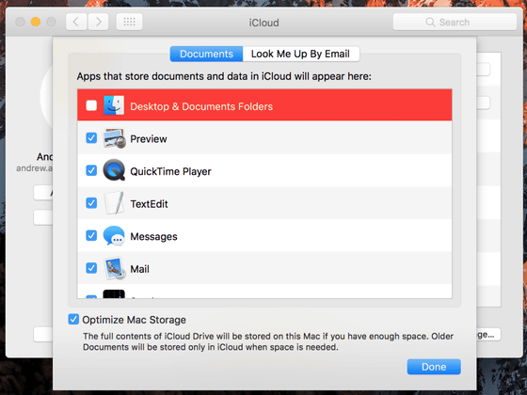The height and width of the screenshot is (395, 527).
Task: Switch to Look Me Up By Email tab
Action: [301, 54]
